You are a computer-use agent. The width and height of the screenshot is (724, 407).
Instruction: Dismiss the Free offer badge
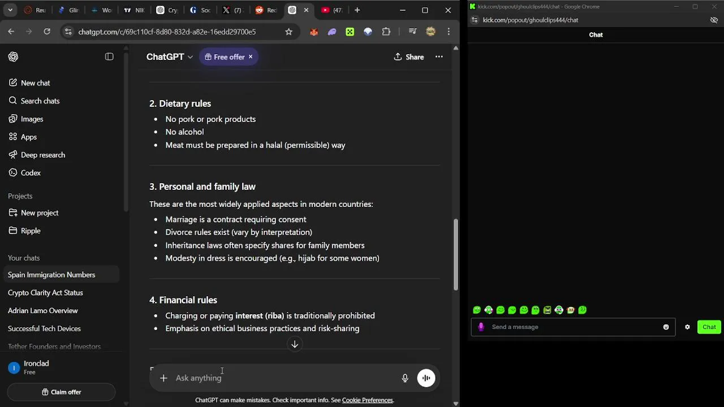(x=251, y=57)
